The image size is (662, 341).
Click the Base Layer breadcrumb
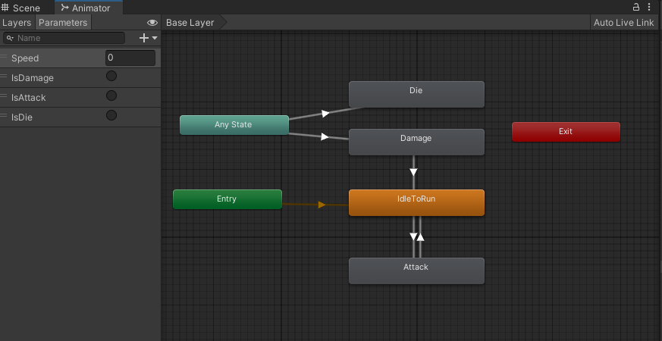[190, 23]
